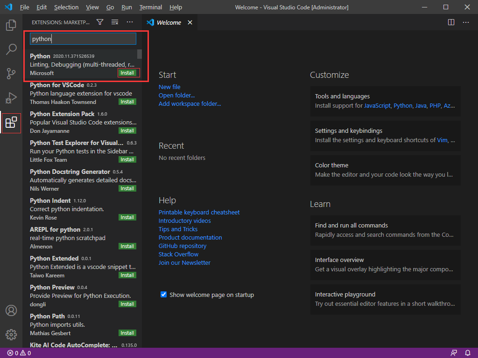Click the New file link

click(x=169, y=87)
